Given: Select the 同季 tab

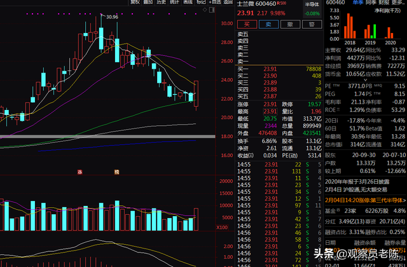Looking at the screenshot, I should click(x=371, y=3).
